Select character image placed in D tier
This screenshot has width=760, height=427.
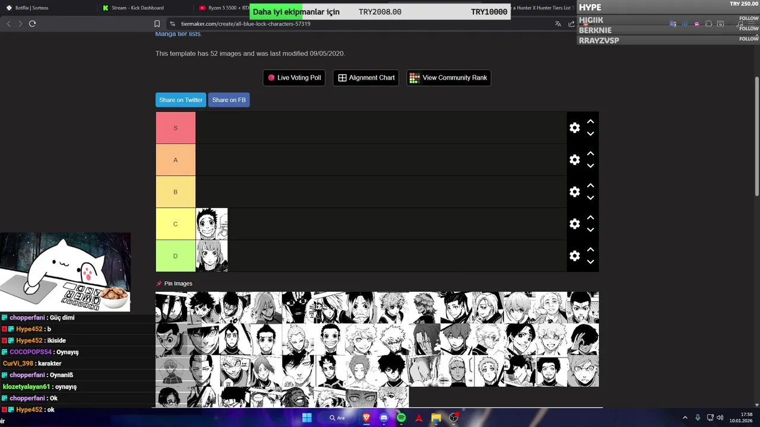pyautogui.click(x=212, y=256)
